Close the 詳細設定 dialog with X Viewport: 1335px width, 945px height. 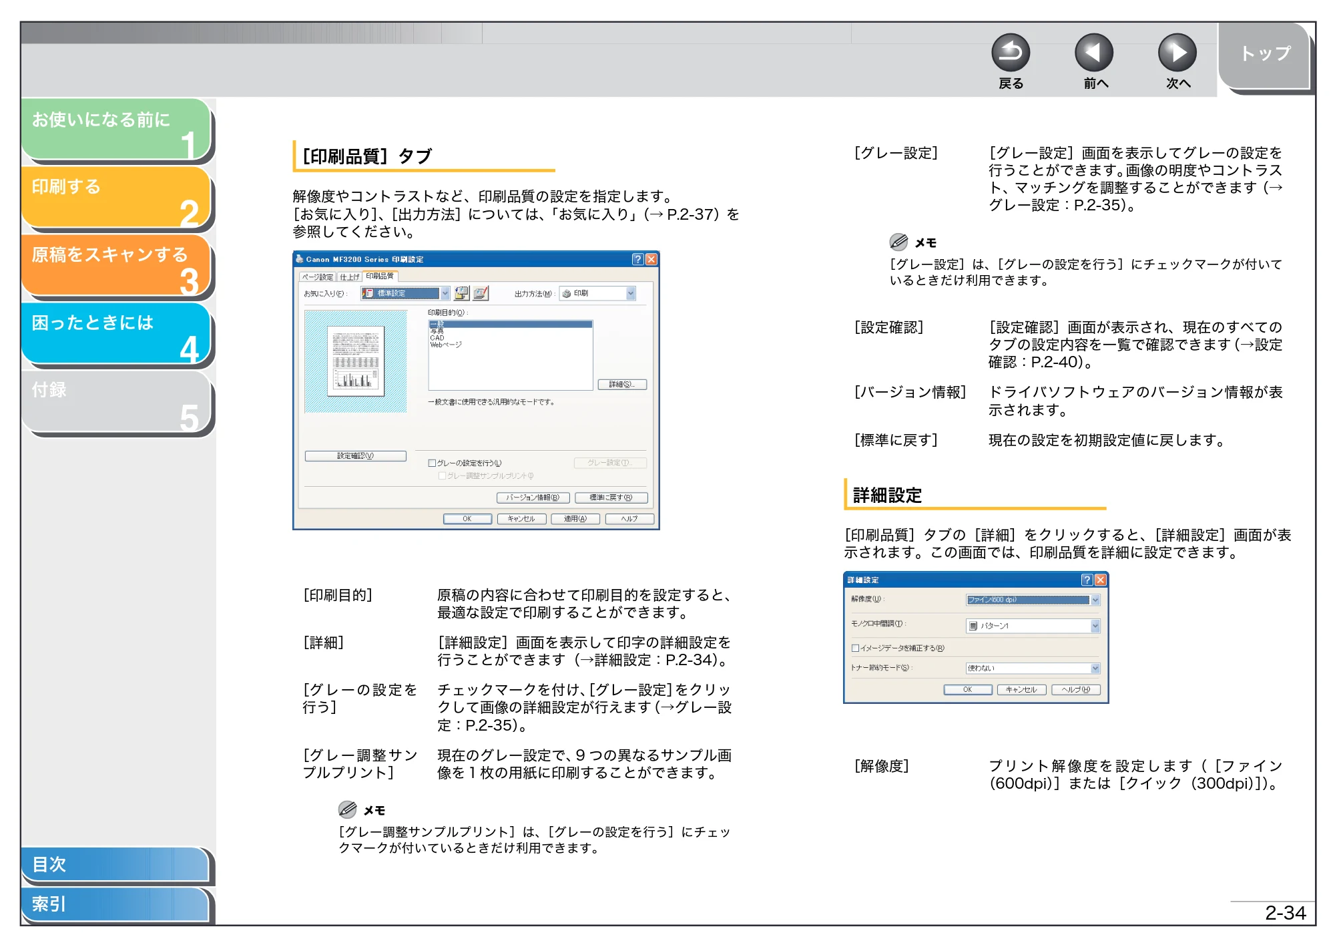(1100, 580)
